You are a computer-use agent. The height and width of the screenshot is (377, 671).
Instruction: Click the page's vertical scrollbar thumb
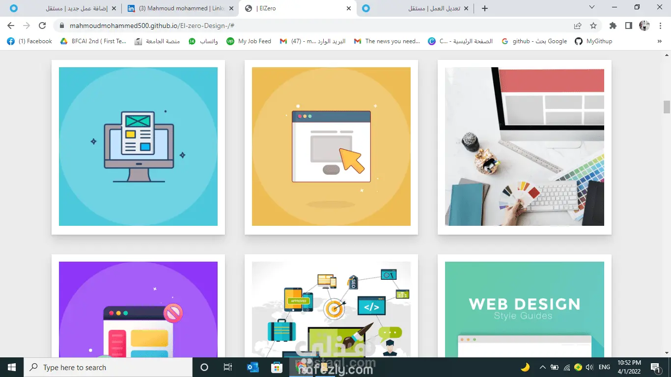coord(667,107)
